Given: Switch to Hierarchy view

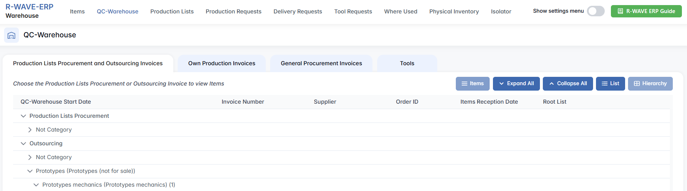Looking at the screenshot, I should click(x=650, y=84).
